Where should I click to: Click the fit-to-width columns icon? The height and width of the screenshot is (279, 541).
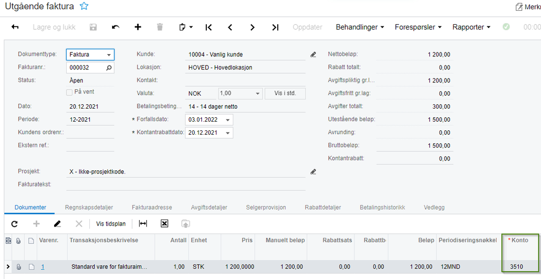(143, 224)
